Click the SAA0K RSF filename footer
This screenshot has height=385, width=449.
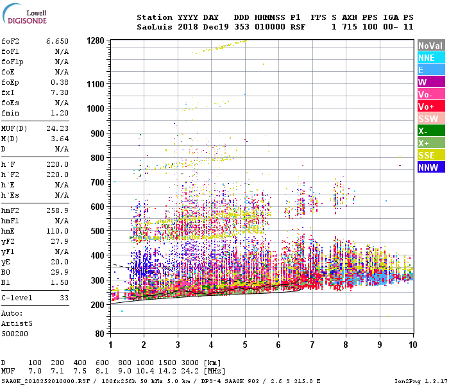[x=46, y=381]
